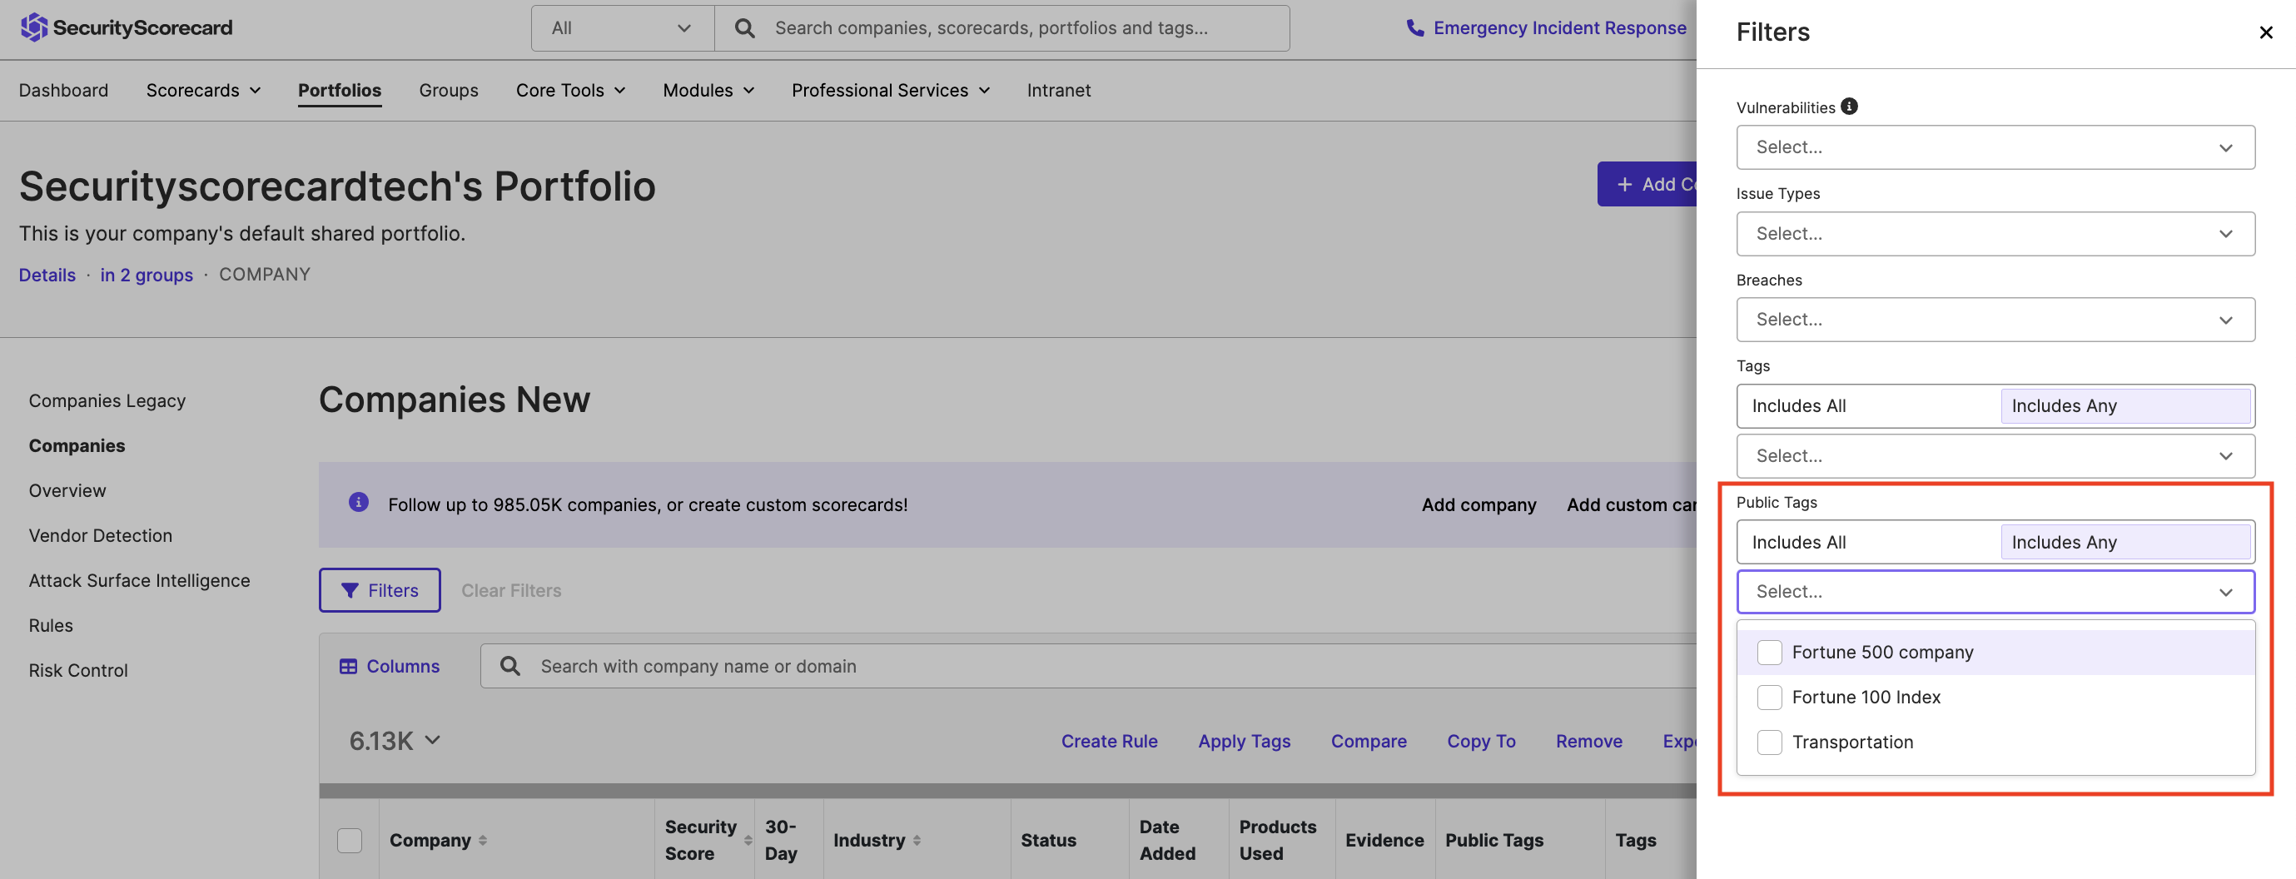Image resolution: width=2296 pixels, height=879 pixels.
Task: Open the Portfolios tab
Action: (x=340, y=90)
